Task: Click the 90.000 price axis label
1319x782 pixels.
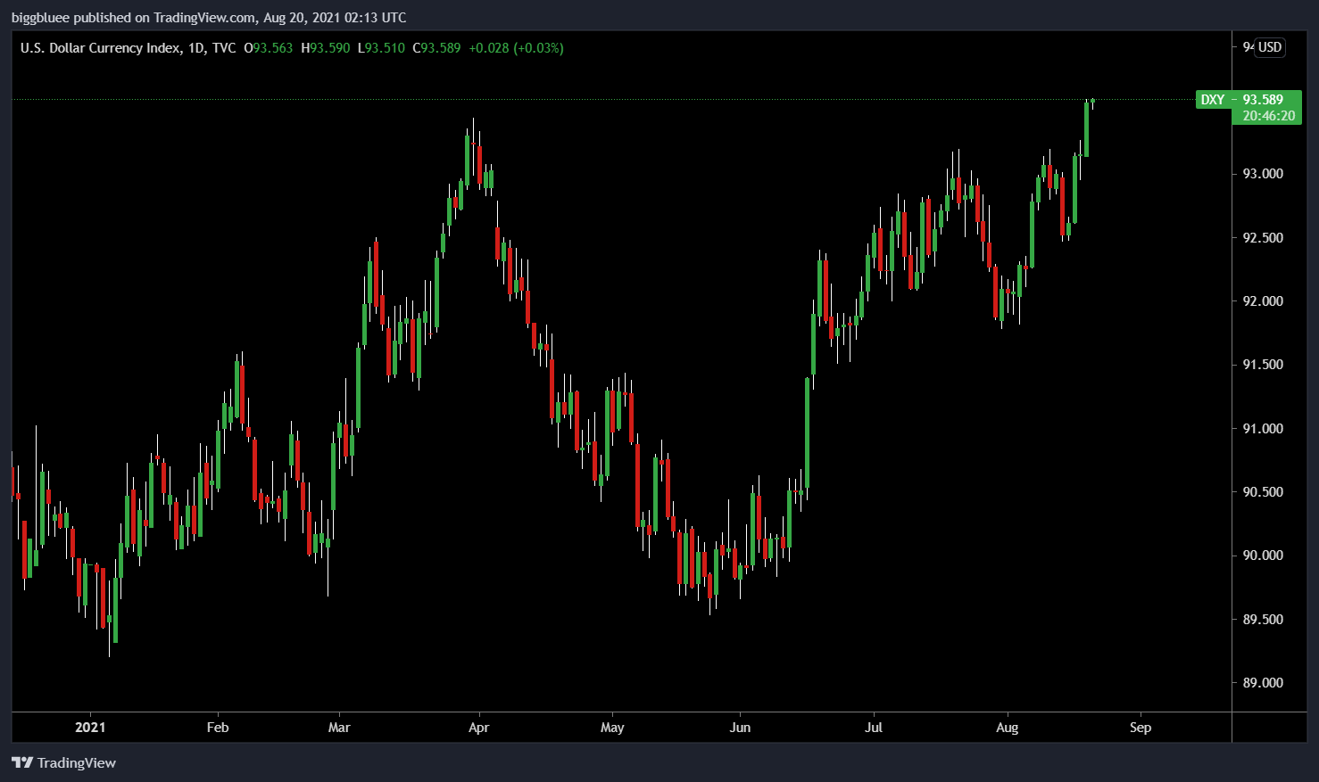Action: pyautogui.click(x=1263, y=556)
